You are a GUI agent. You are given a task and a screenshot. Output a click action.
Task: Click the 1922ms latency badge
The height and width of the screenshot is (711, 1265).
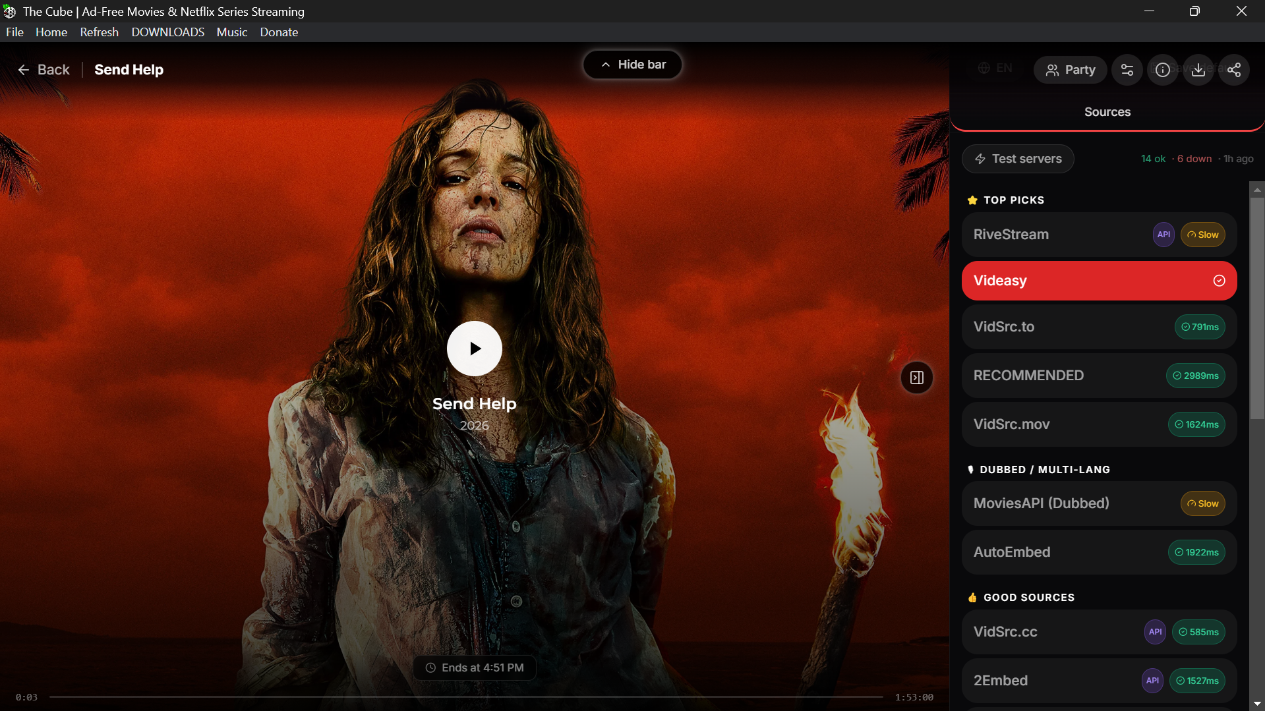(x=1196, y=552)
